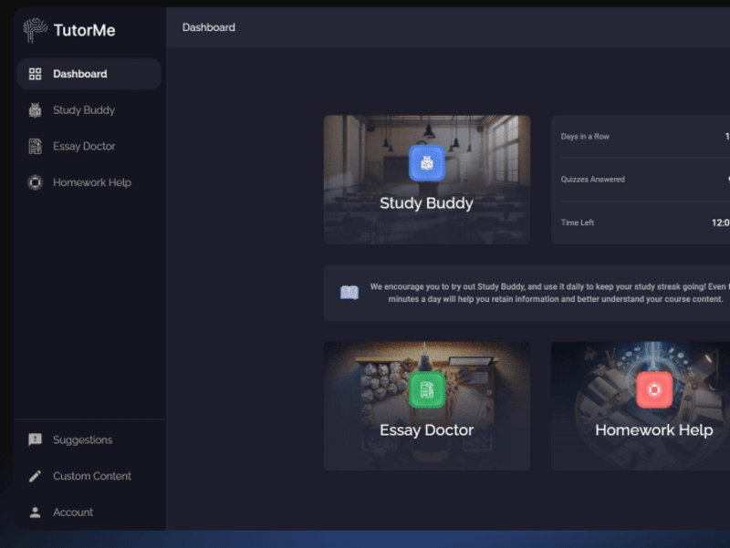Click the Essay Doctor document icon in sidebar

[x=35, y=146]
